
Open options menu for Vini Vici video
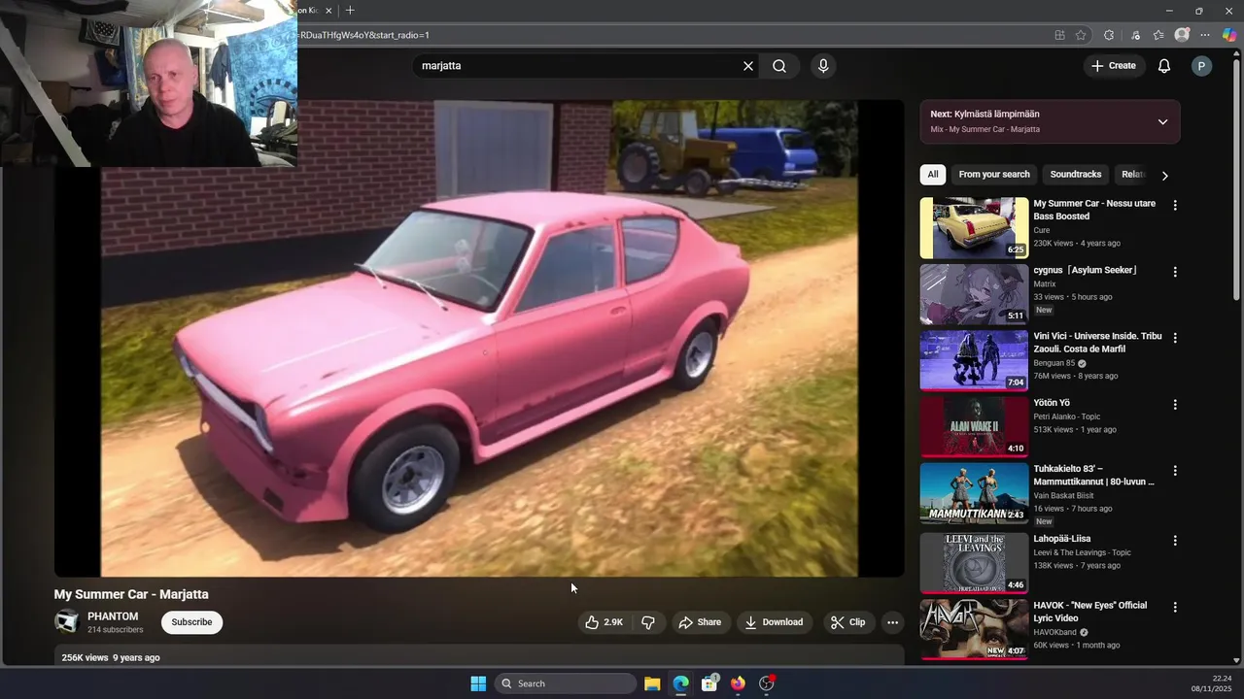[1175, 338]
